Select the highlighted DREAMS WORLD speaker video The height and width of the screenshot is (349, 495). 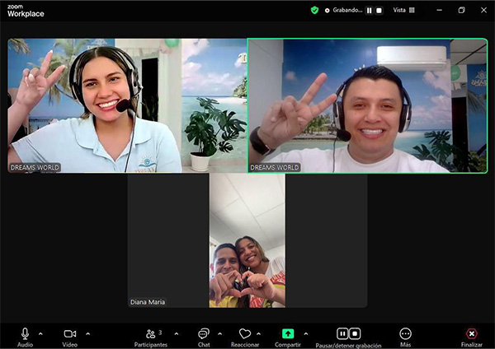pyautogui.click(x=367, y=105)
